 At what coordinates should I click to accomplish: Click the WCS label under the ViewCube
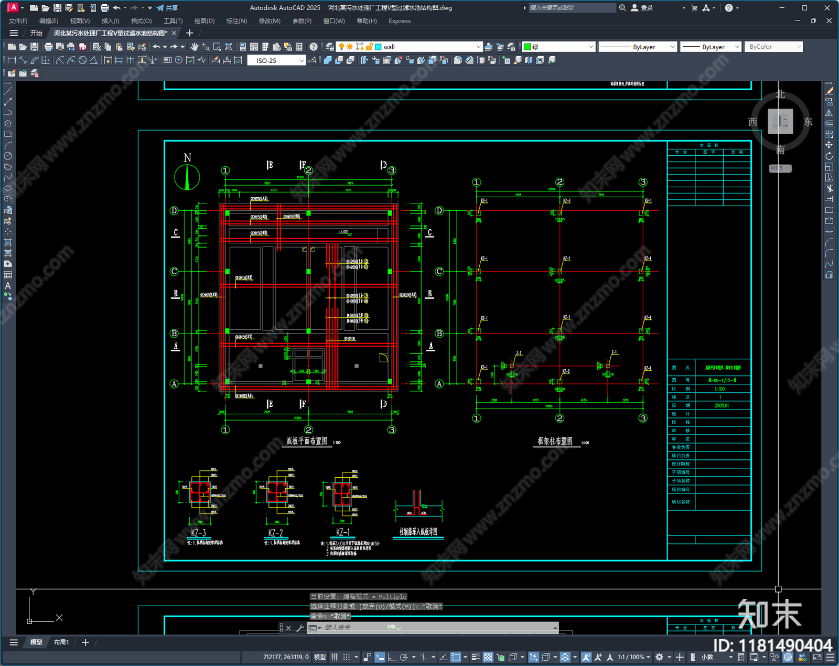(x=780, y=168)
